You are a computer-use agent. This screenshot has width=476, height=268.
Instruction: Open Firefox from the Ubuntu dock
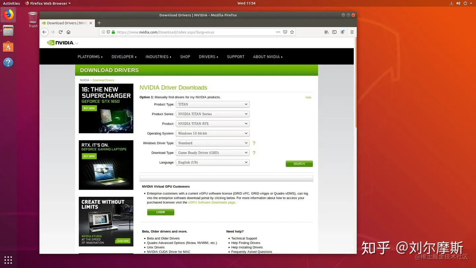pyautogui.click(x=8, y=15)
